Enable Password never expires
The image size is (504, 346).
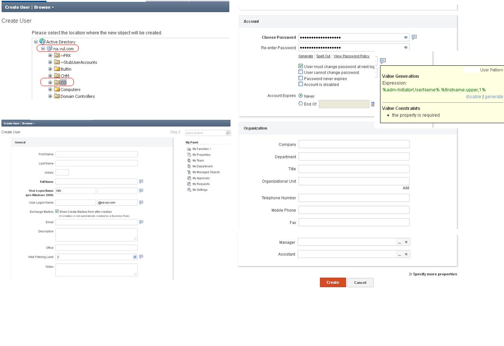(x=301, y=78)
